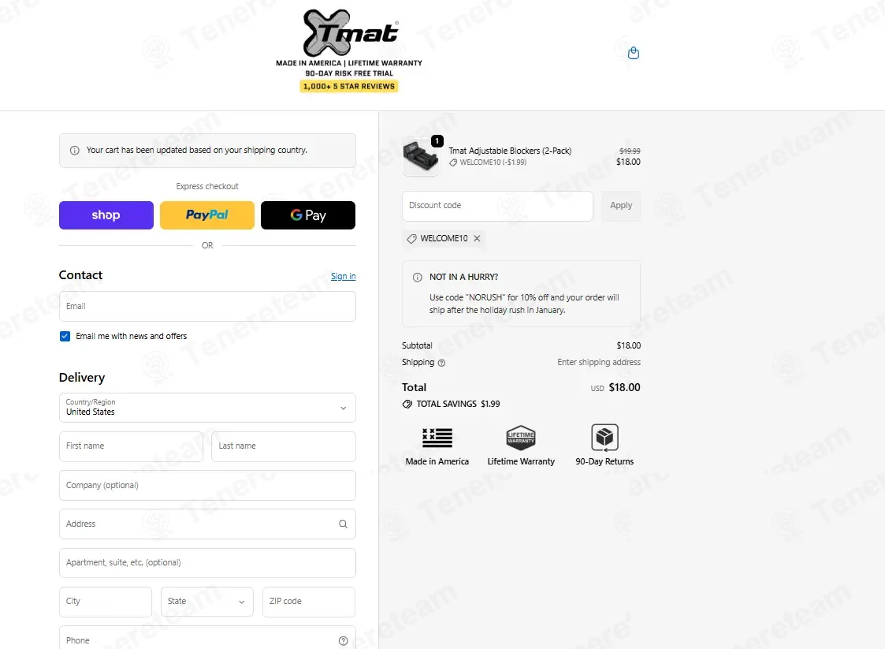Screen dimensions: 885x649
Task: Click the shipping help question mark icon
Action: pos(441,364)
